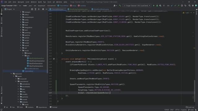Screen dimensions: 198x111
Task: Open the File menu
Action: pos(6,2)
